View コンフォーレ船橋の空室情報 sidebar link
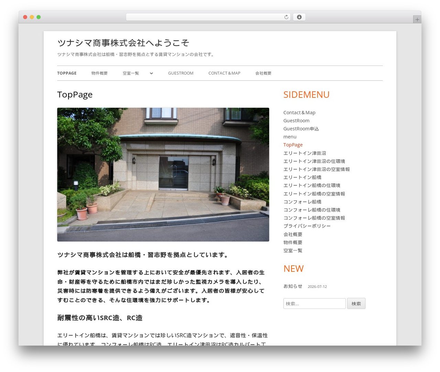The height and width of the screenshot is (372, 440). 314,218
